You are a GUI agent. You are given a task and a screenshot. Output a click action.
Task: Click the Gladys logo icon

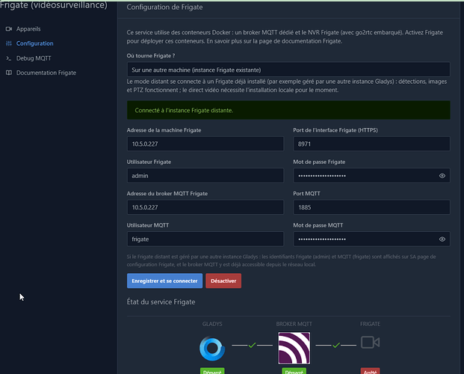(x=212, y=349)
